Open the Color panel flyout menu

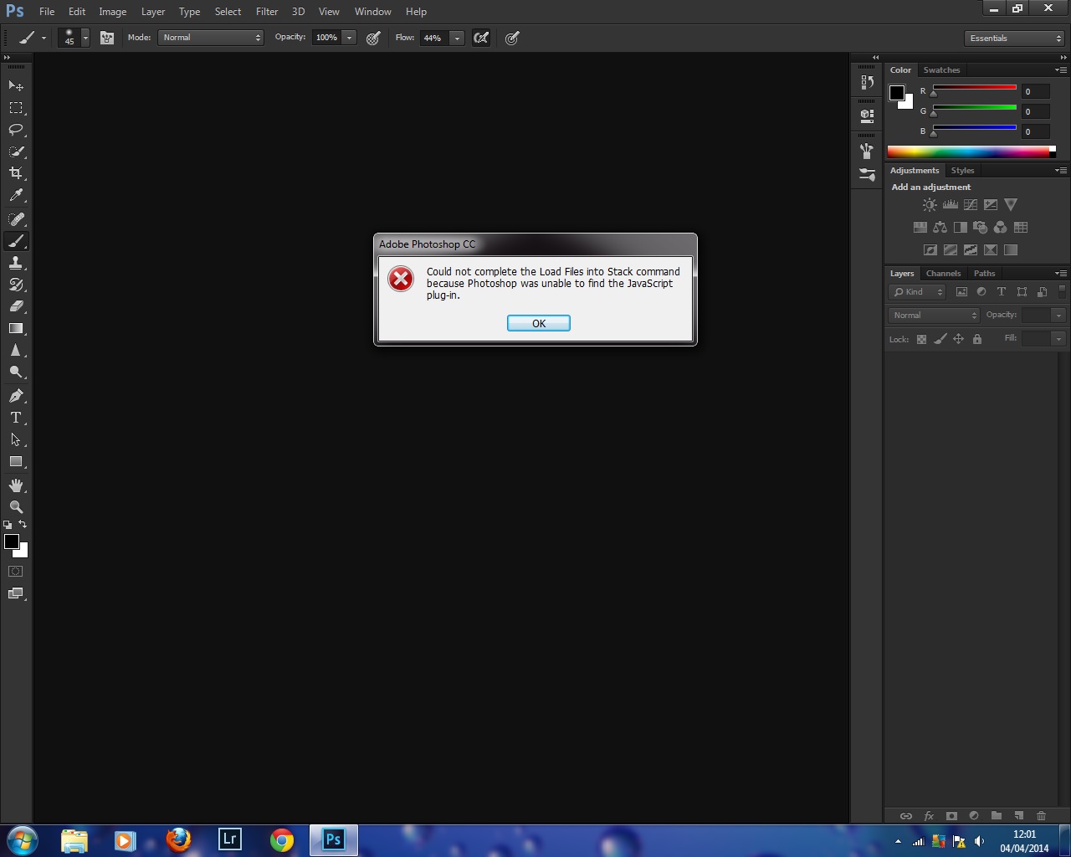coord(1060,69)
